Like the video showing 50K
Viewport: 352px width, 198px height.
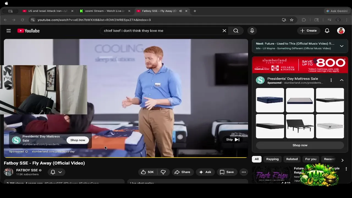coord(147,172)
